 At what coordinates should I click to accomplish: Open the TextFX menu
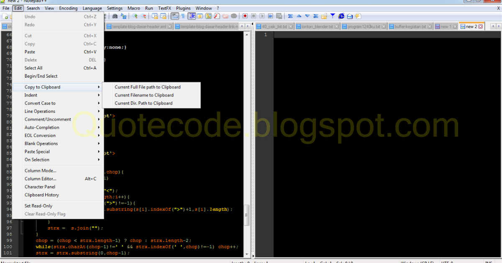[165, 8]
